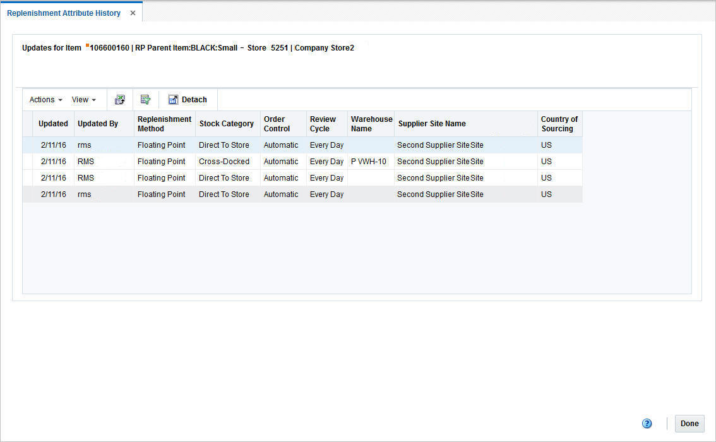Select the last row updated by rms
The width and height of the screenshot is (716, 442).
tap(253, 194)
